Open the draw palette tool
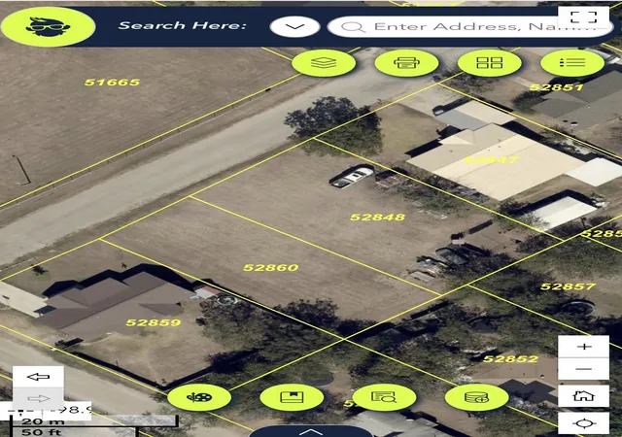The height and width of the screenshot is (437, 622). coord(199,397)
